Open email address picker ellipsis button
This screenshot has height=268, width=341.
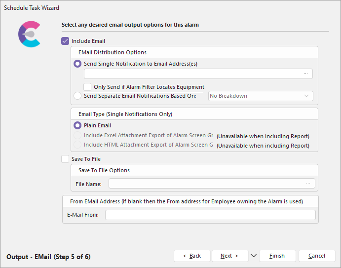(x=306, y=74)
